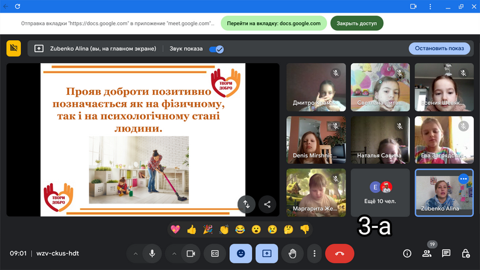Click the 'Остановить показ' button

[x=439, y=49]
